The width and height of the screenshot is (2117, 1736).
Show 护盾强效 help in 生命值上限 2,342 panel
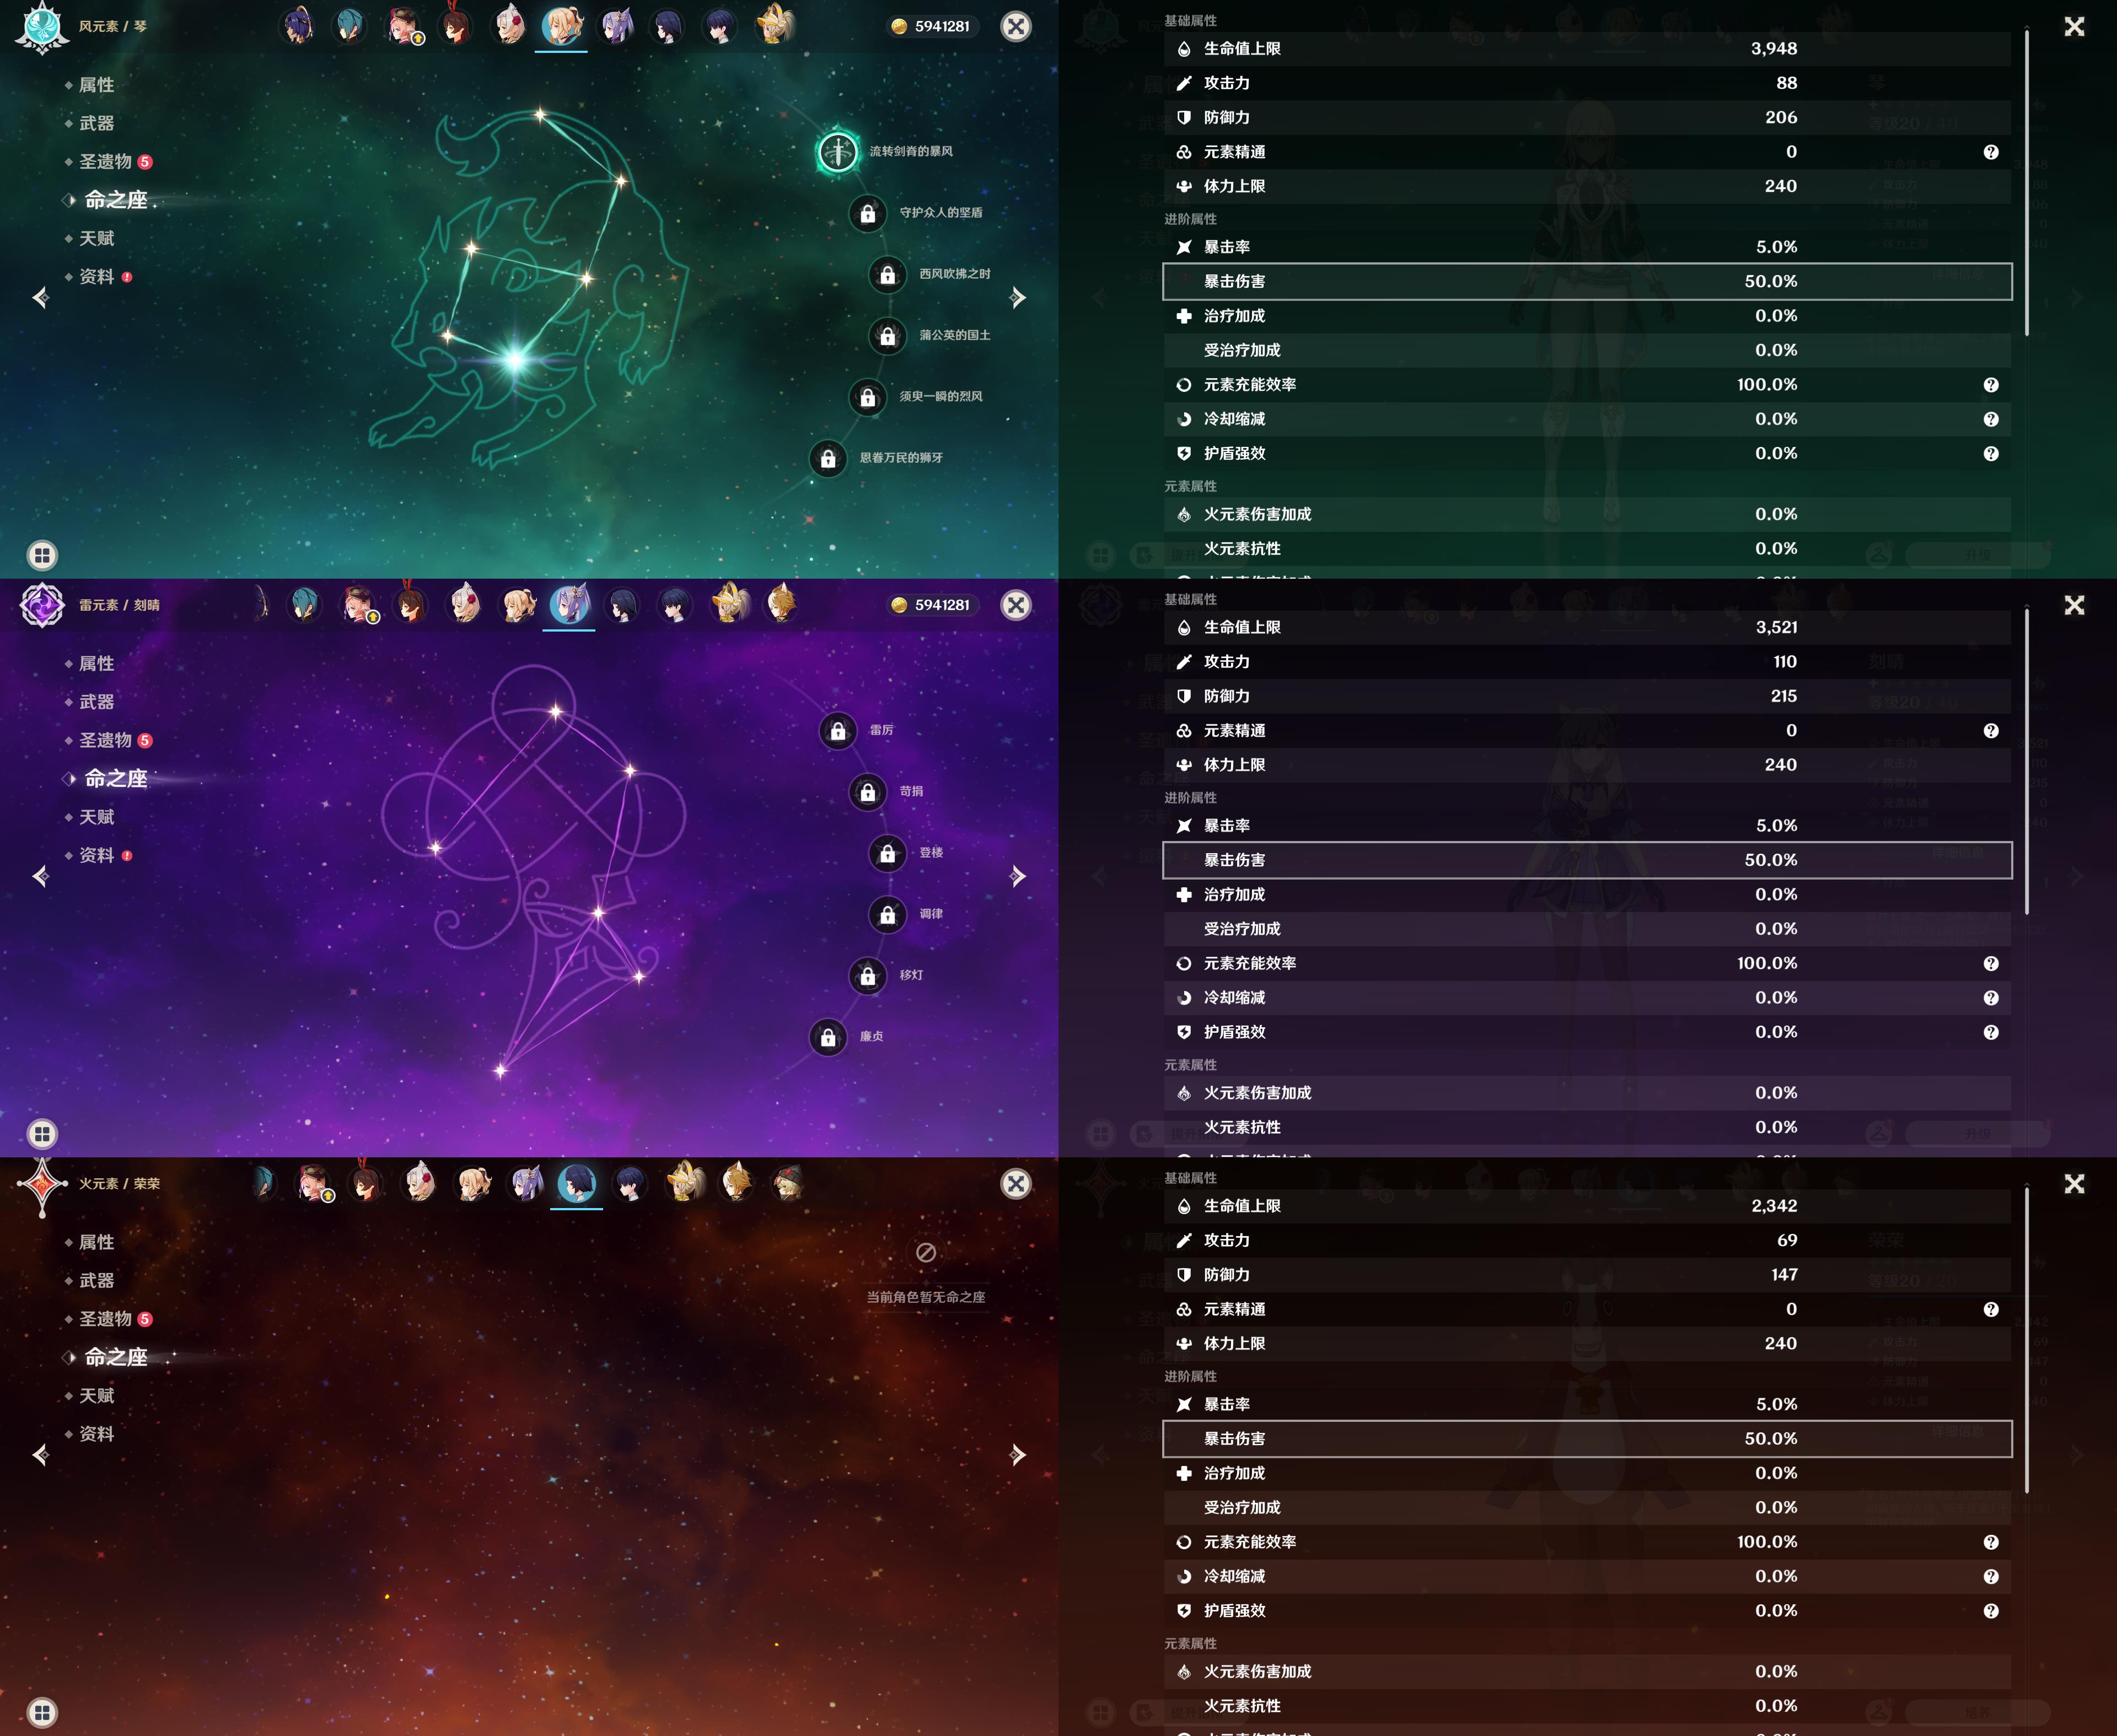pyautogui.click(x=1991, y=1611)
